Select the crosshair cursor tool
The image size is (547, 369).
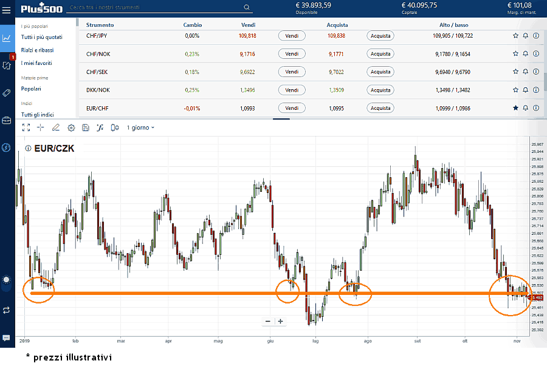point(41,128)
